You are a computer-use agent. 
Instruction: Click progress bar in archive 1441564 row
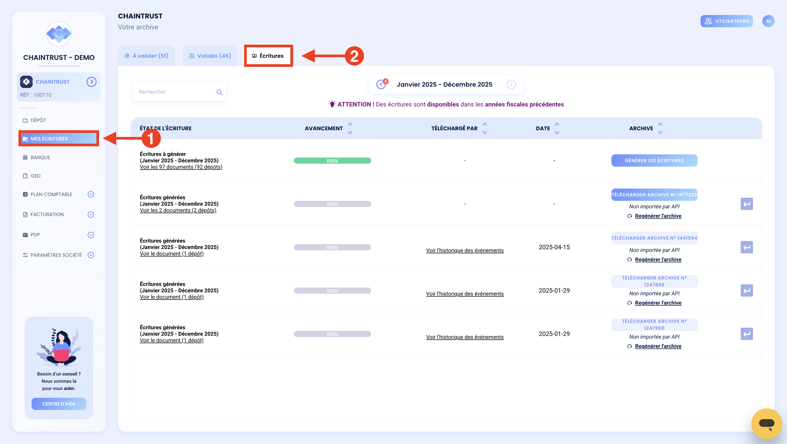332,247
